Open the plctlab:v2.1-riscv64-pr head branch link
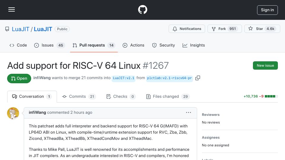Viewport: 285px width, 160px height. (x=170, y=78)
